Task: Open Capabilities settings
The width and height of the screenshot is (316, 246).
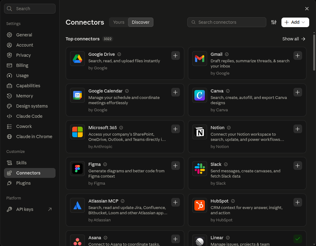Action: click(x=30, y=86)
